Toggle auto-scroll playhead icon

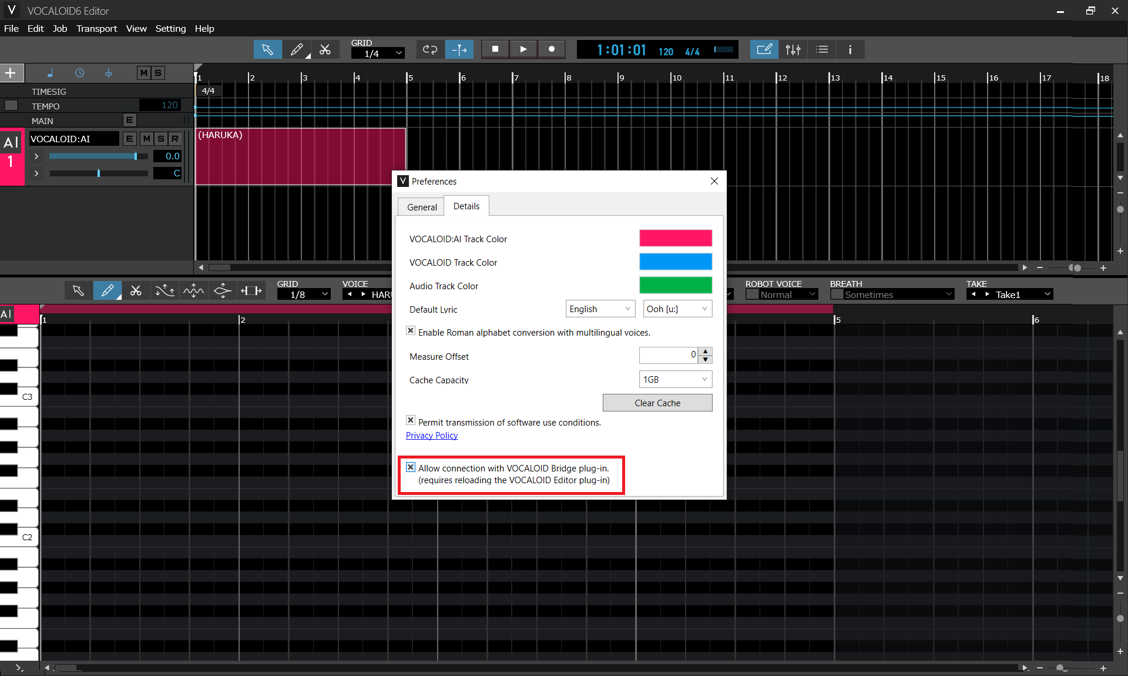pyautogui.click(x=459, y=50)
